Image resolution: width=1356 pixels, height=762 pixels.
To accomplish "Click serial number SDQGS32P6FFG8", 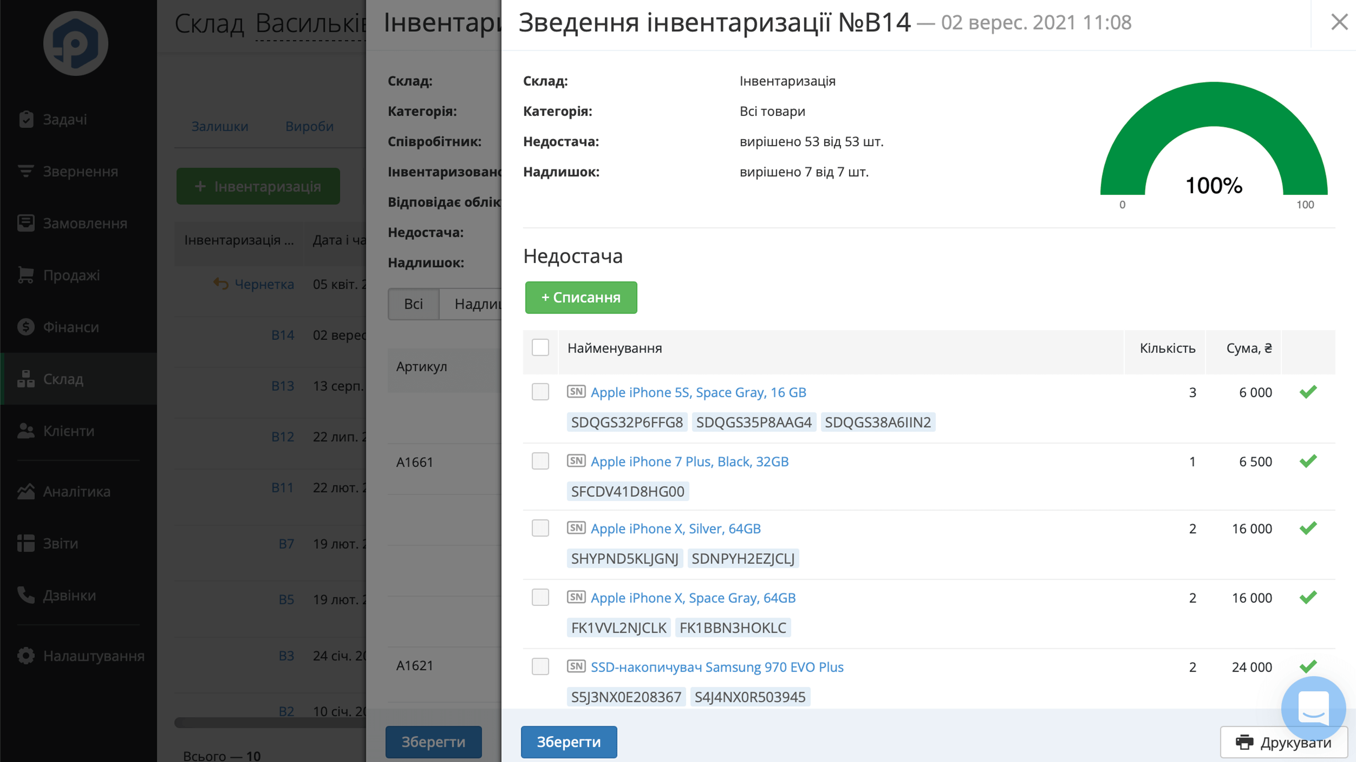I will [627, 422].
